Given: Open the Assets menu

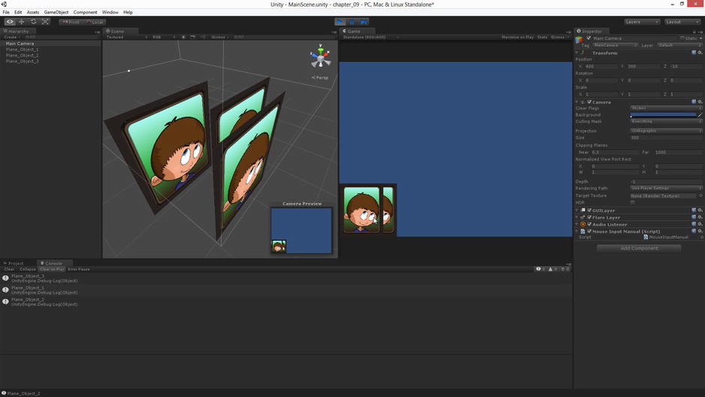Looking at the screenshot, I should [x=33, y=12].
